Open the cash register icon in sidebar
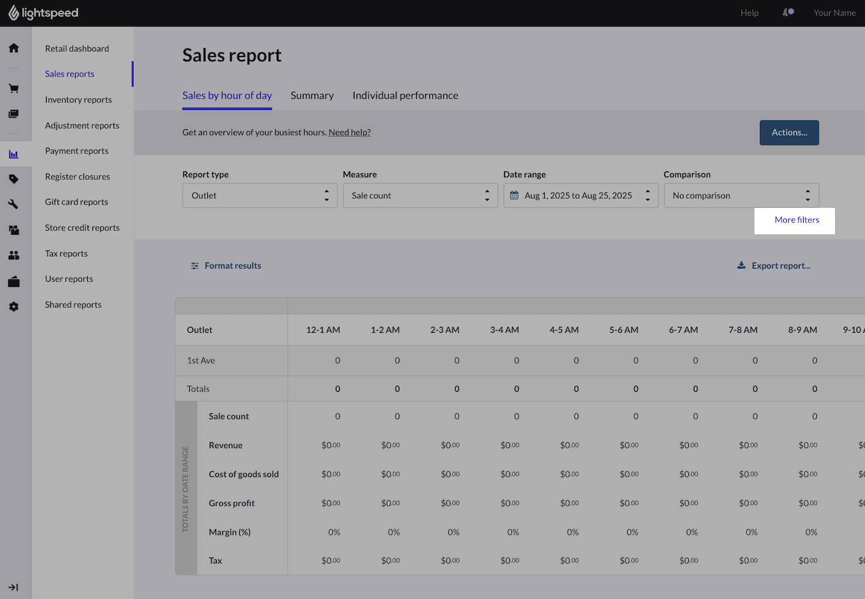 pyautogui.click(x=14, y=114)
